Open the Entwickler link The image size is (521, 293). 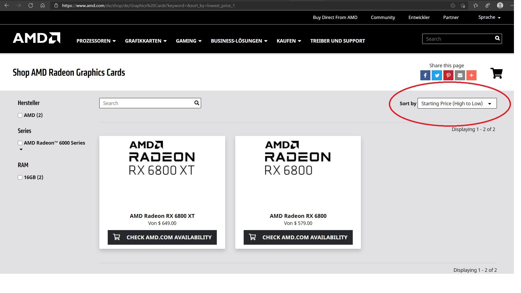419,17
